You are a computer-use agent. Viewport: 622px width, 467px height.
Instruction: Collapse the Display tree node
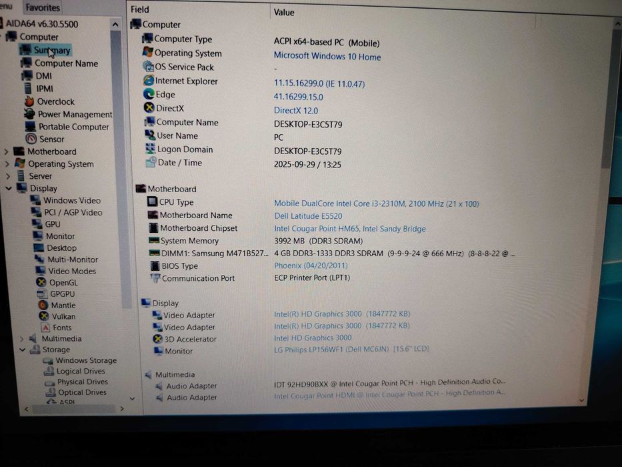[9, 188]
